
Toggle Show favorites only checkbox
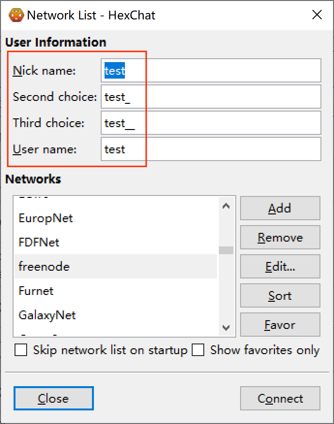[198, 350]
